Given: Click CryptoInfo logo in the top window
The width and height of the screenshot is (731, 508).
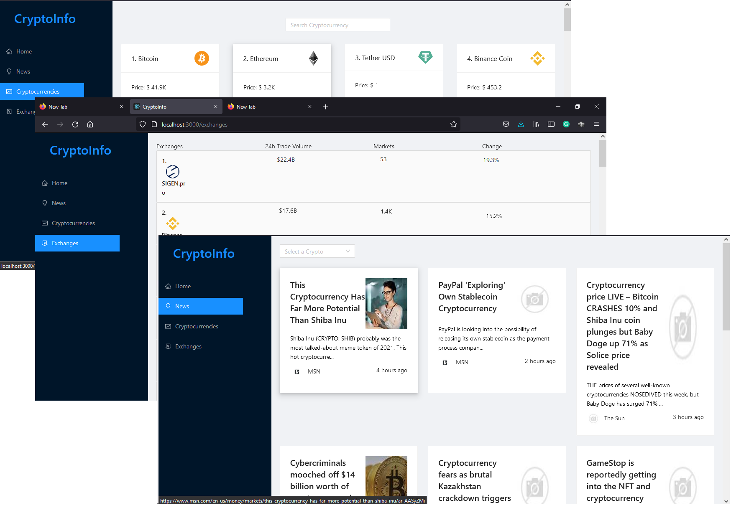Looking at the screenshot, I should (x=45, y=19).
